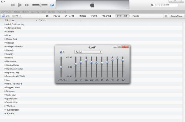Click the 16K band slider knob

(123, 60)
